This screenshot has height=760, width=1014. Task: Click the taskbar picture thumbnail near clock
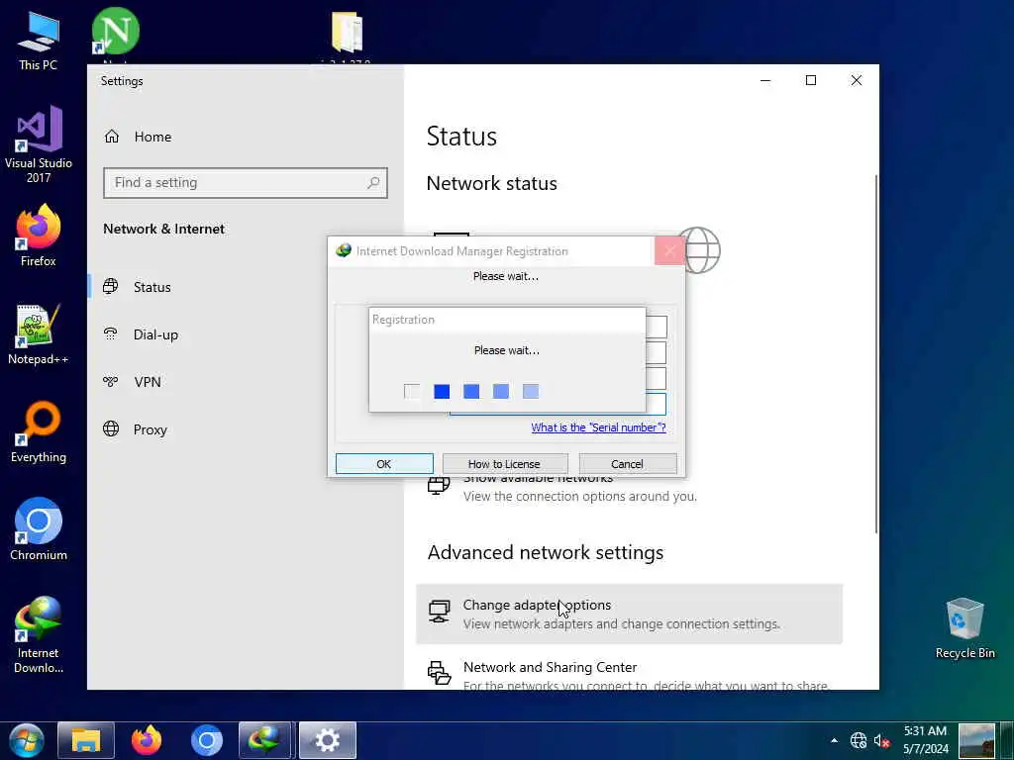coord(976,740)
